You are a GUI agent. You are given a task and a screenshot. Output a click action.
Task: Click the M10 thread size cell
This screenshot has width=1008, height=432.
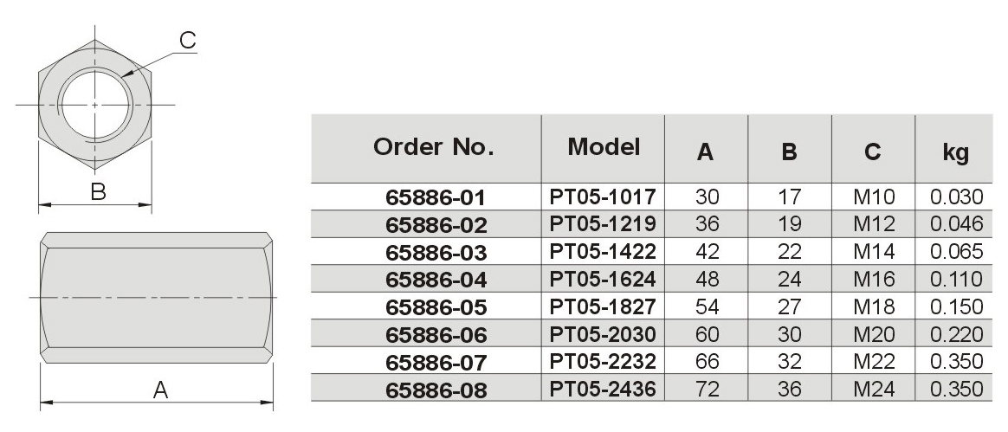coord(874,197)
